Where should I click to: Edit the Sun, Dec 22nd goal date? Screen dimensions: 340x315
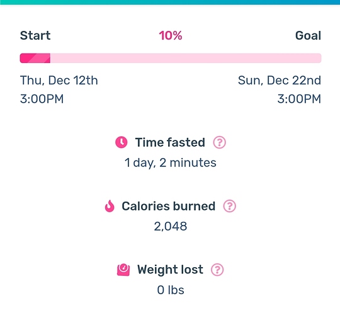[280, 81]
